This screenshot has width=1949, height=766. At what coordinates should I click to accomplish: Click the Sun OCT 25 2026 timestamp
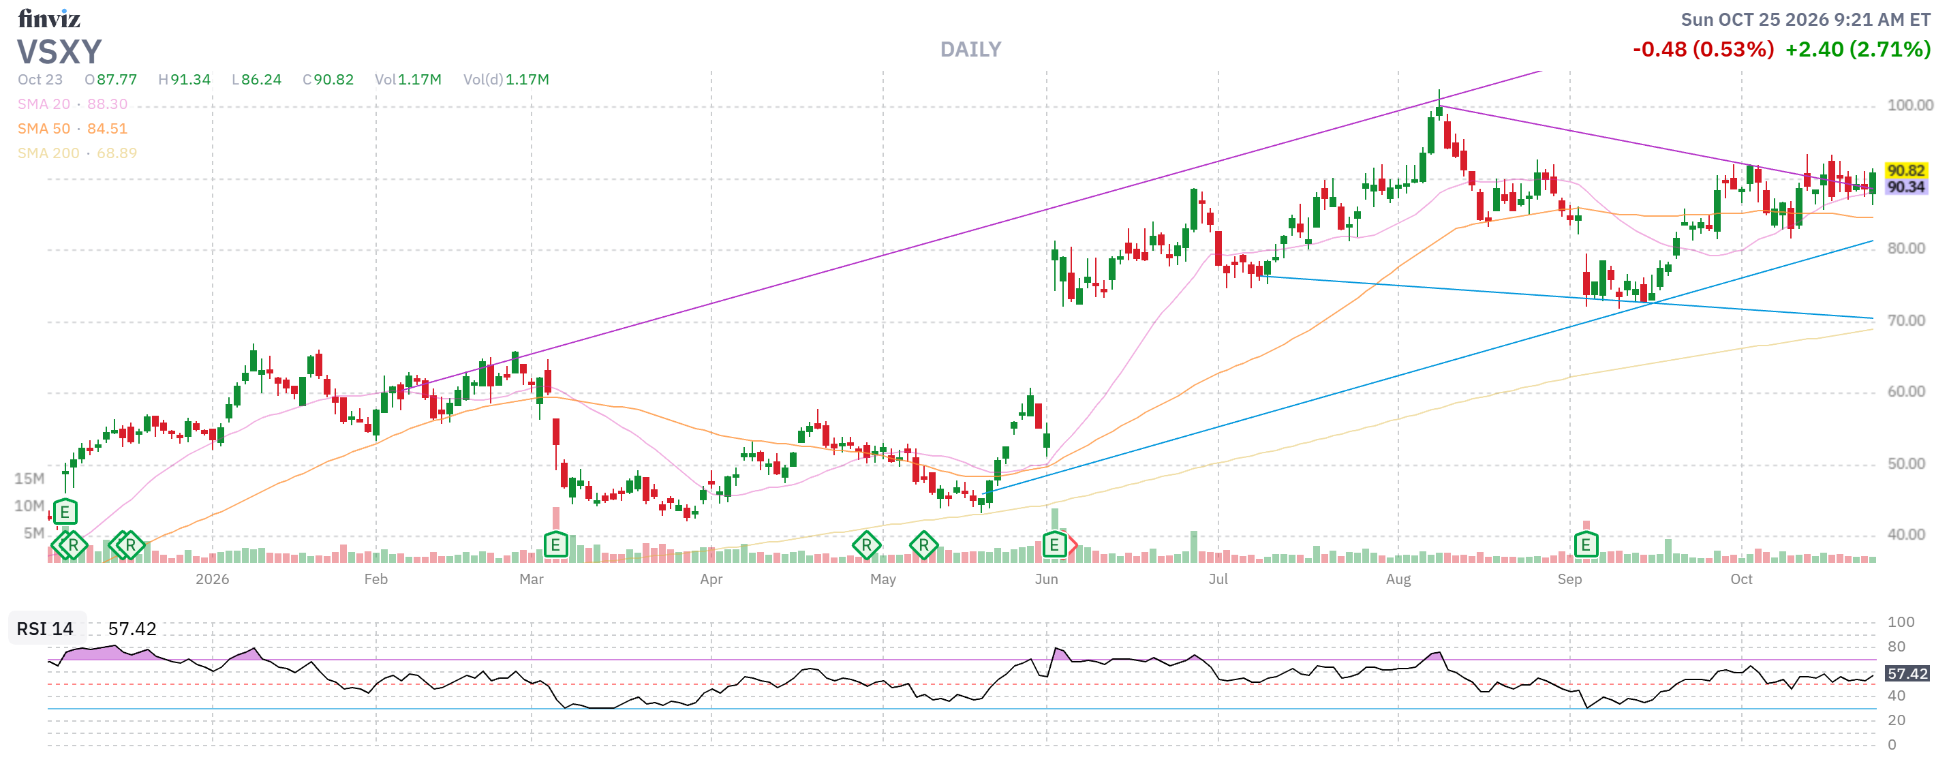[x=1805, y=20]
